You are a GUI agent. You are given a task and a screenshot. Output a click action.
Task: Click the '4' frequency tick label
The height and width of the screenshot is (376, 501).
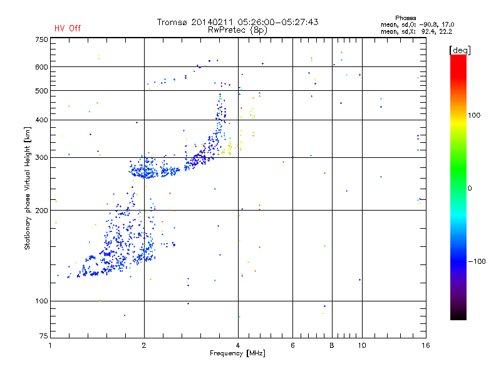point(238,345)
